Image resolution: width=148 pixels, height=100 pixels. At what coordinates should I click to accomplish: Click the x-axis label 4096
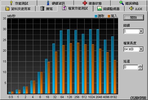tap(106, 97)
